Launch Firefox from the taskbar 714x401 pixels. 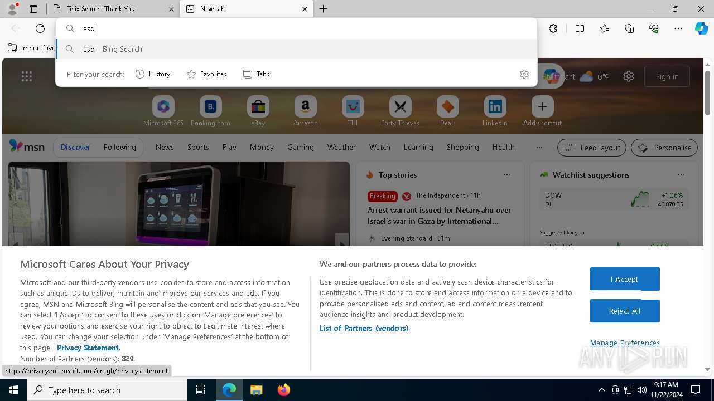coord(284,390)
